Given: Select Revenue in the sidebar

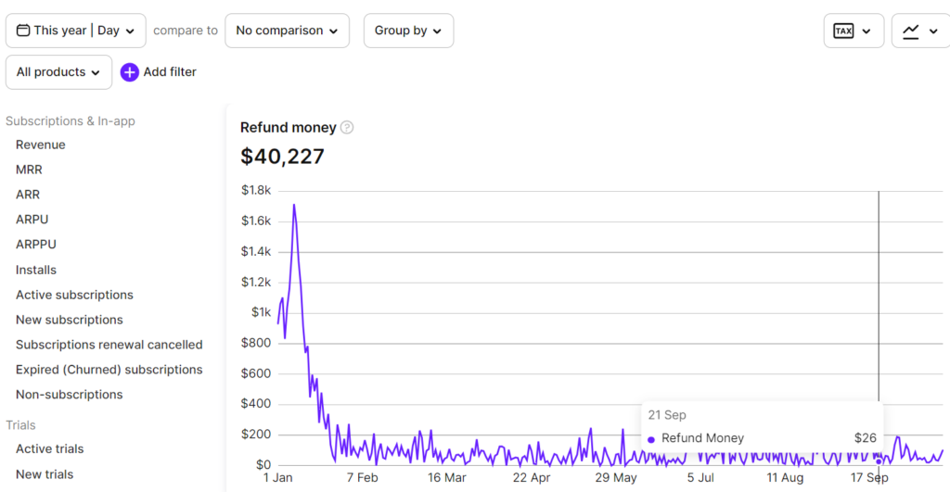Looking at the screenshot, I should [41, 145].
